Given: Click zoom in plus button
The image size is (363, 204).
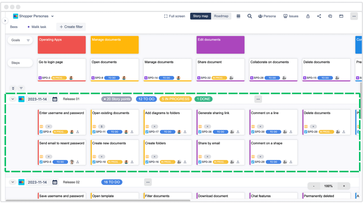Looking at the screenshot, I should (x=344, y=186).
